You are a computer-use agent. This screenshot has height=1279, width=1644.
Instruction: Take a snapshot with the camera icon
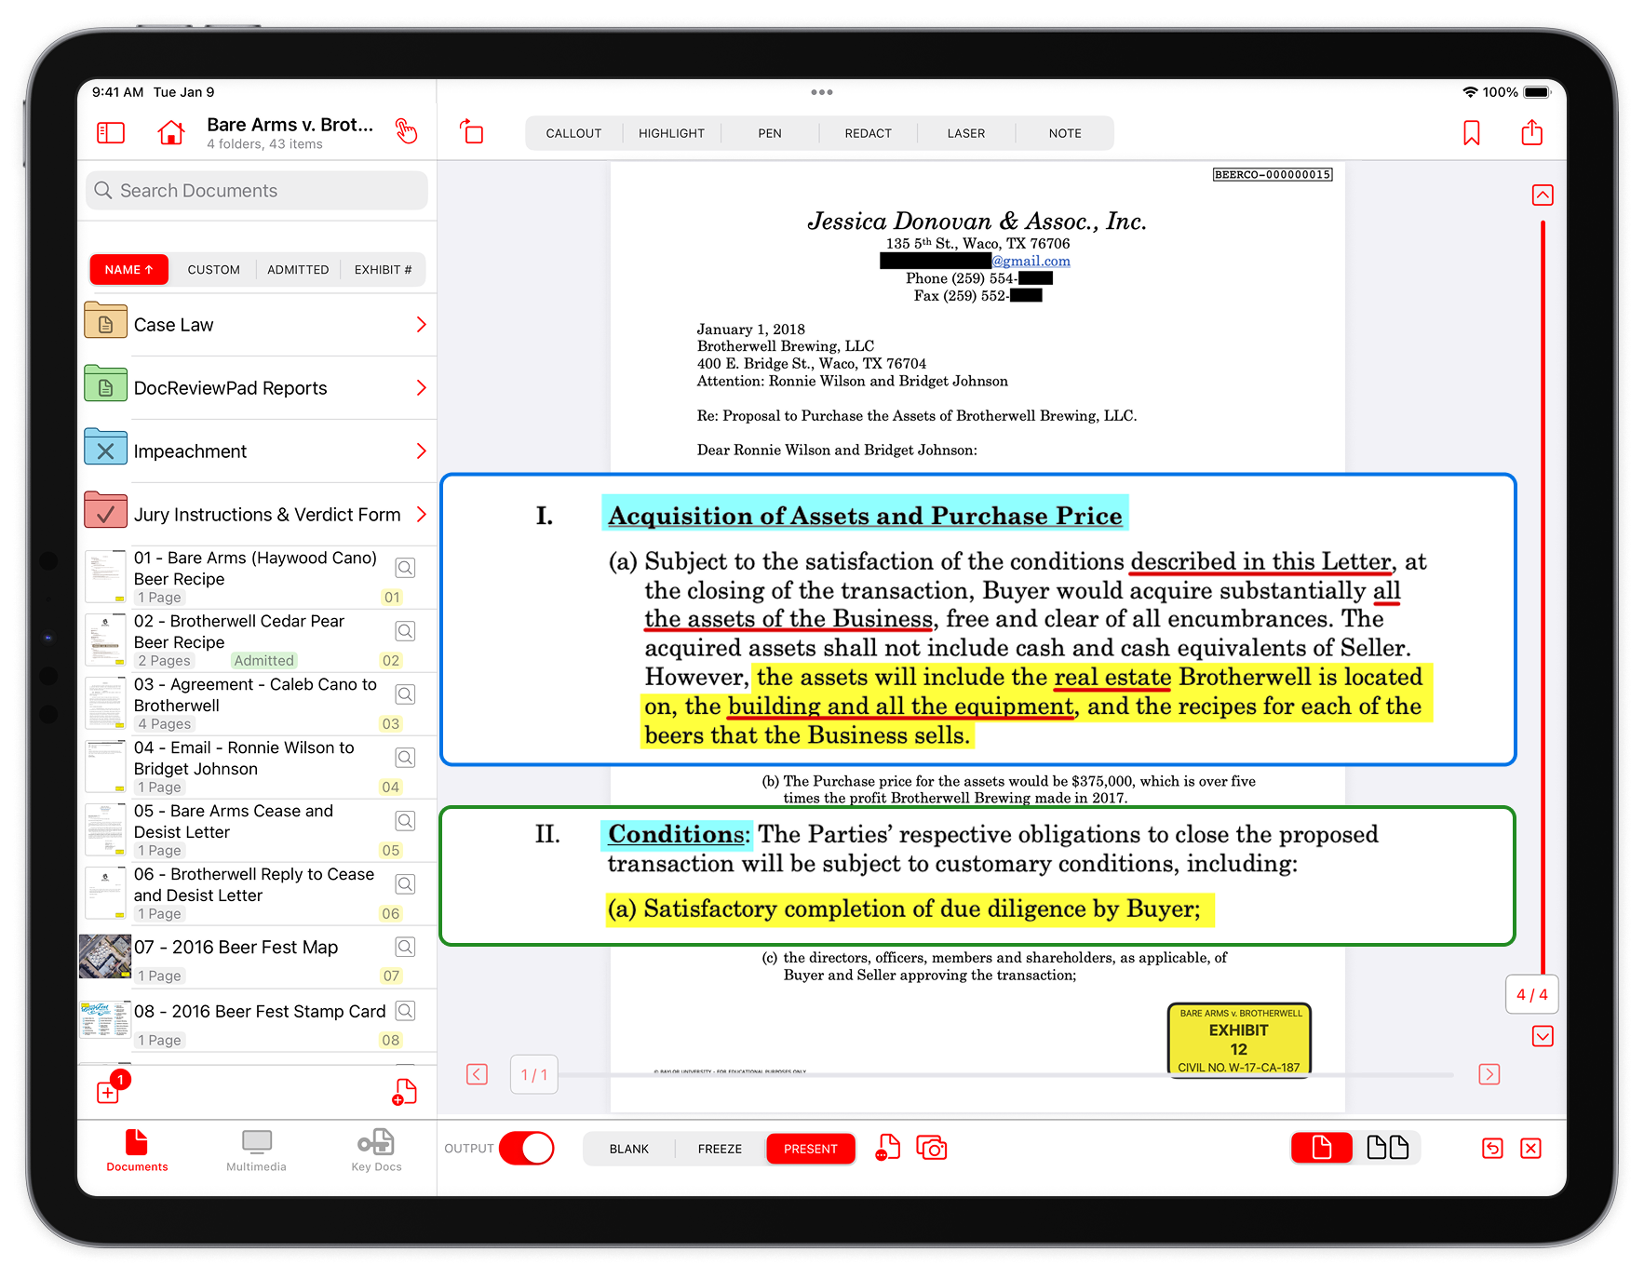point(932,1148)
